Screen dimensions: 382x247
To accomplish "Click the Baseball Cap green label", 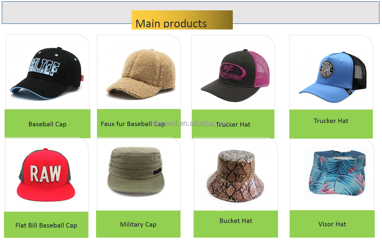I will [x=47, y=124].
